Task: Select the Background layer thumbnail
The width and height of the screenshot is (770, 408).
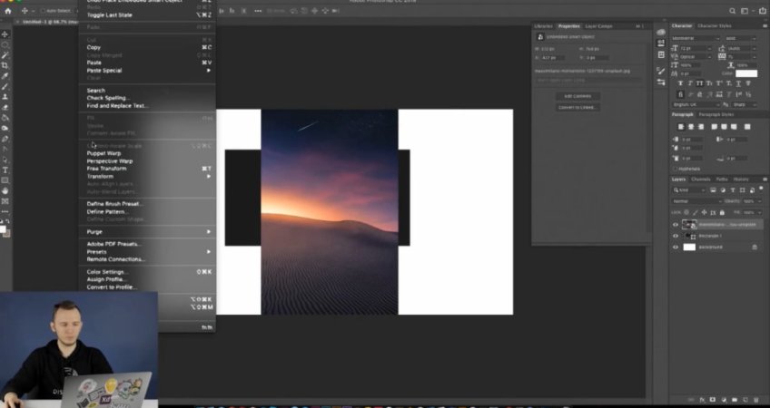Action: tap(689, 247)
